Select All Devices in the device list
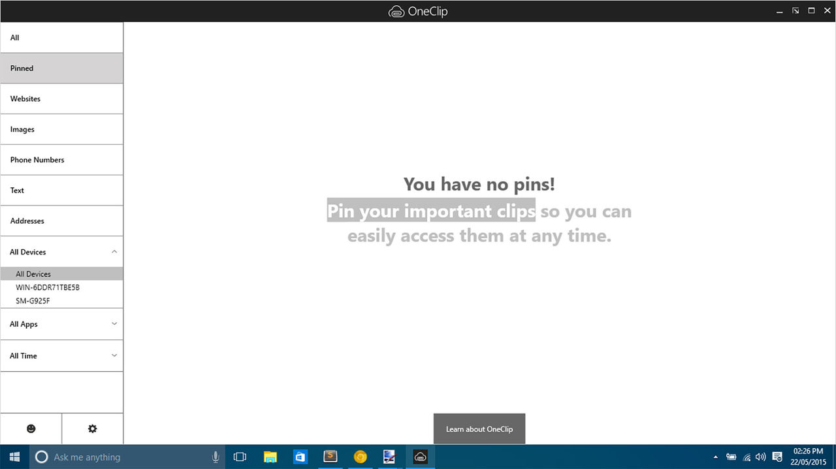Screen dimensions: 836x469 point(61,274)
